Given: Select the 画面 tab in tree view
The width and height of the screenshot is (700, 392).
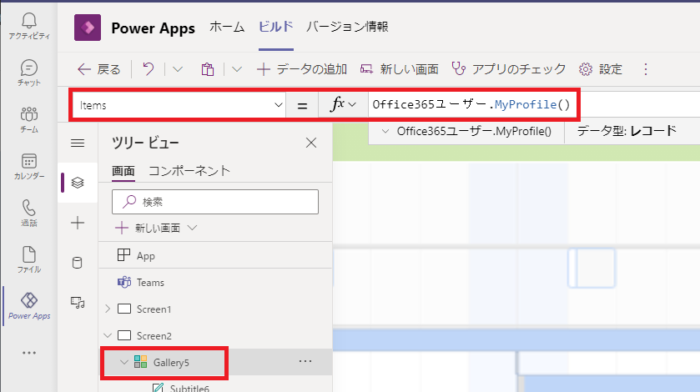Looking at the screenshot, I should (123, 170).
